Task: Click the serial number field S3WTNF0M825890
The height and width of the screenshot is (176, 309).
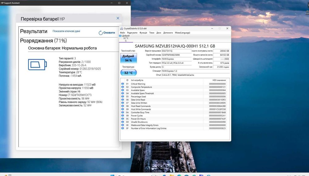Action: [176, 55]
